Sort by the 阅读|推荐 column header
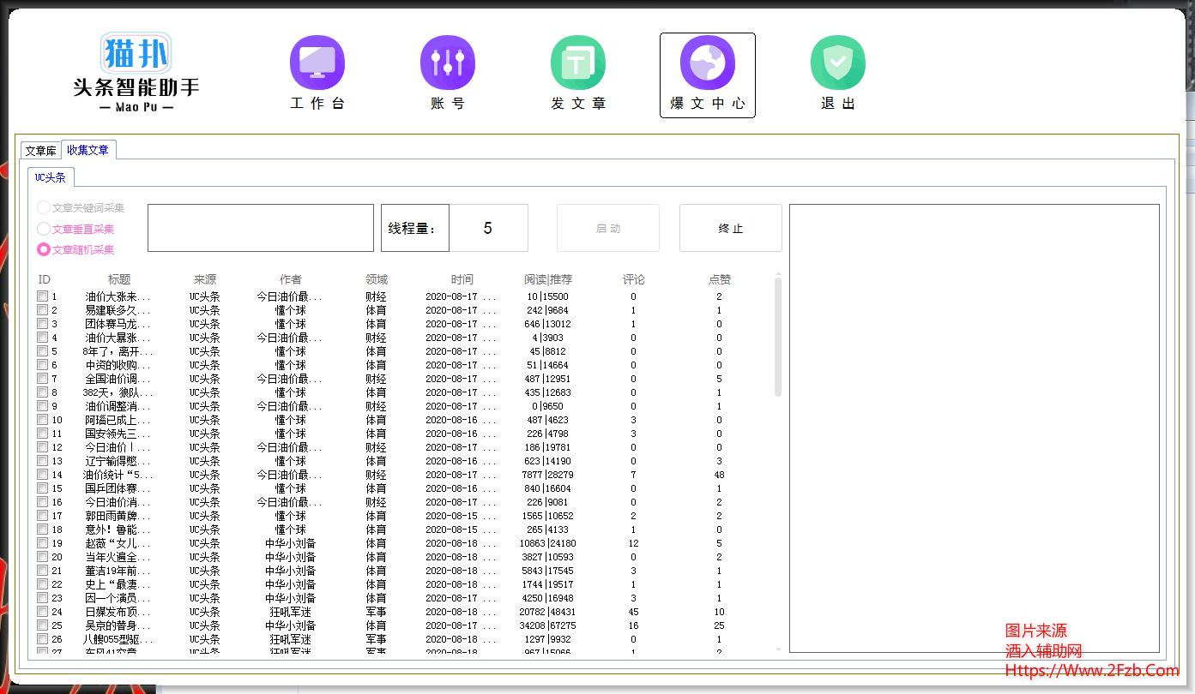Screen dimensions: 1195x694 click(x=548, y=279)
